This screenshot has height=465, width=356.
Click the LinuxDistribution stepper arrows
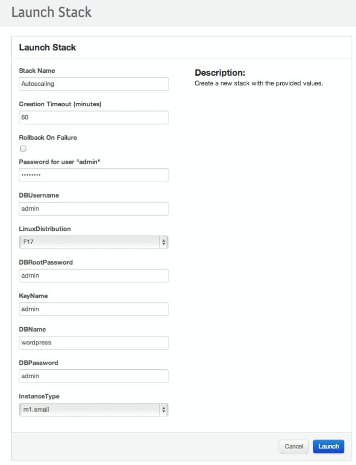click(163, 242)
